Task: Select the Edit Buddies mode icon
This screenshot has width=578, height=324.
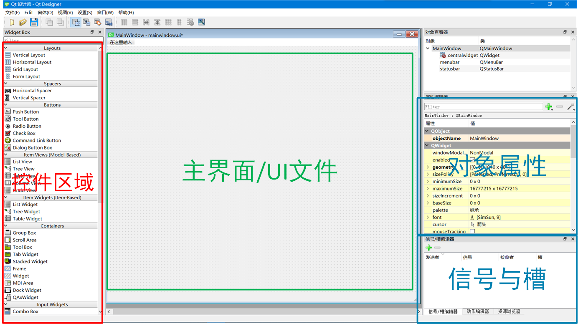Action: click(x=98, y=22)
